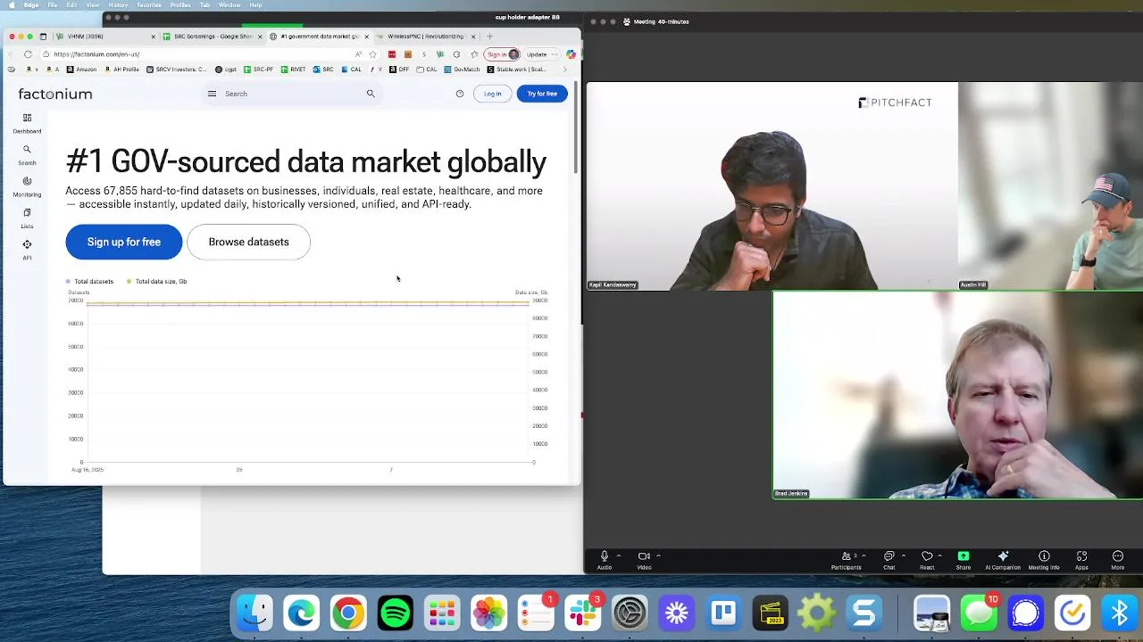The image size is (1143, 642).
Task: Open the help question mark icon
Action: [x=460, y=94]
